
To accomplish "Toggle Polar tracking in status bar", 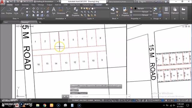I will (119, 100).
